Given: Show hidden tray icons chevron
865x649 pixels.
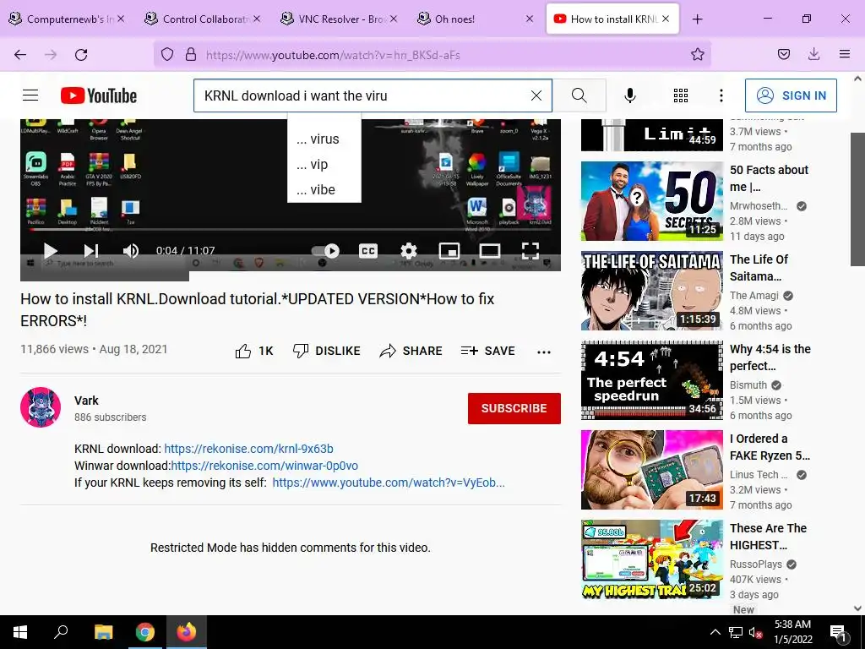Looking at the screenshot, I should 715,632.
